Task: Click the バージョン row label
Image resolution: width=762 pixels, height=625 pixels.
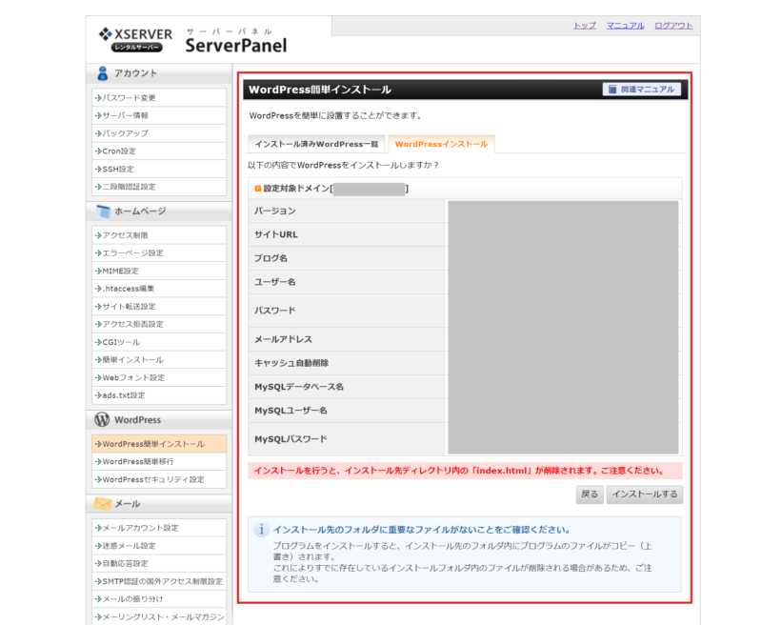Action: coord(275,211)
